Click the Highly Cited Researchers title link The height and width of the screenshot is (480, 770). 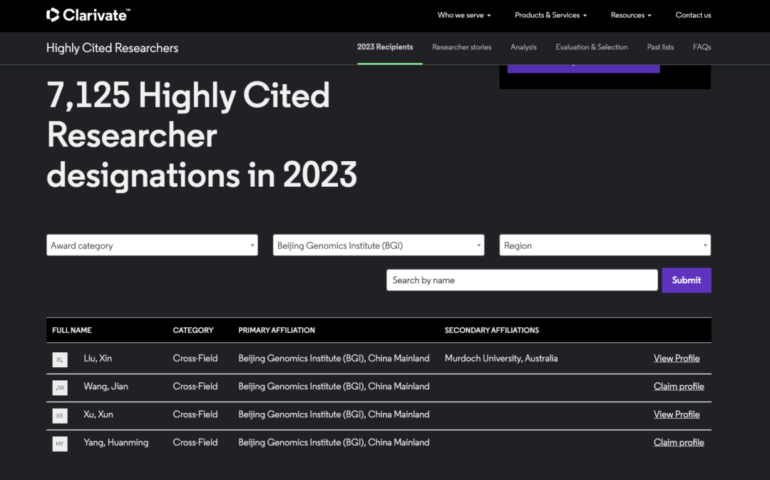(112, 48)
